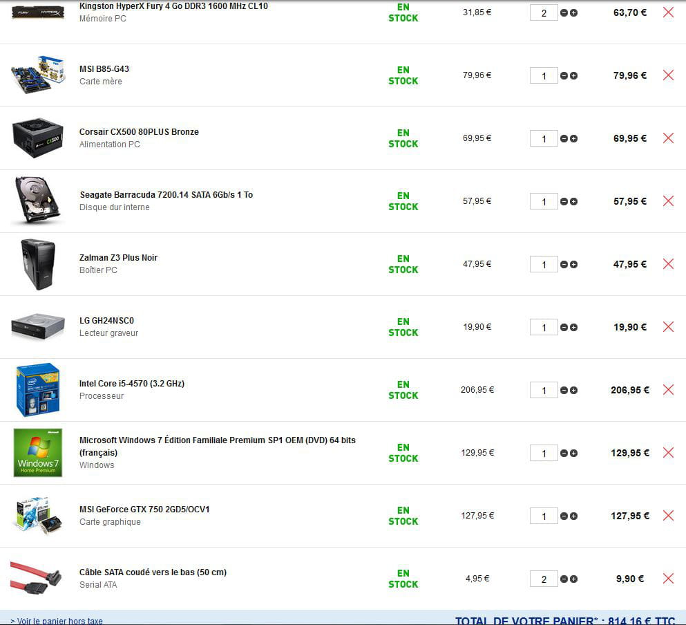Click red SATA cable thumbnail

tap(36, 578)
